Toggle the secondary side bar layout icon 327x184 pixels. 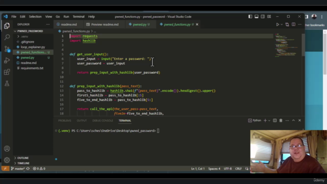263,16
